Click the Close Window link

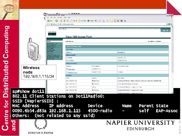(x=63, y=29)
